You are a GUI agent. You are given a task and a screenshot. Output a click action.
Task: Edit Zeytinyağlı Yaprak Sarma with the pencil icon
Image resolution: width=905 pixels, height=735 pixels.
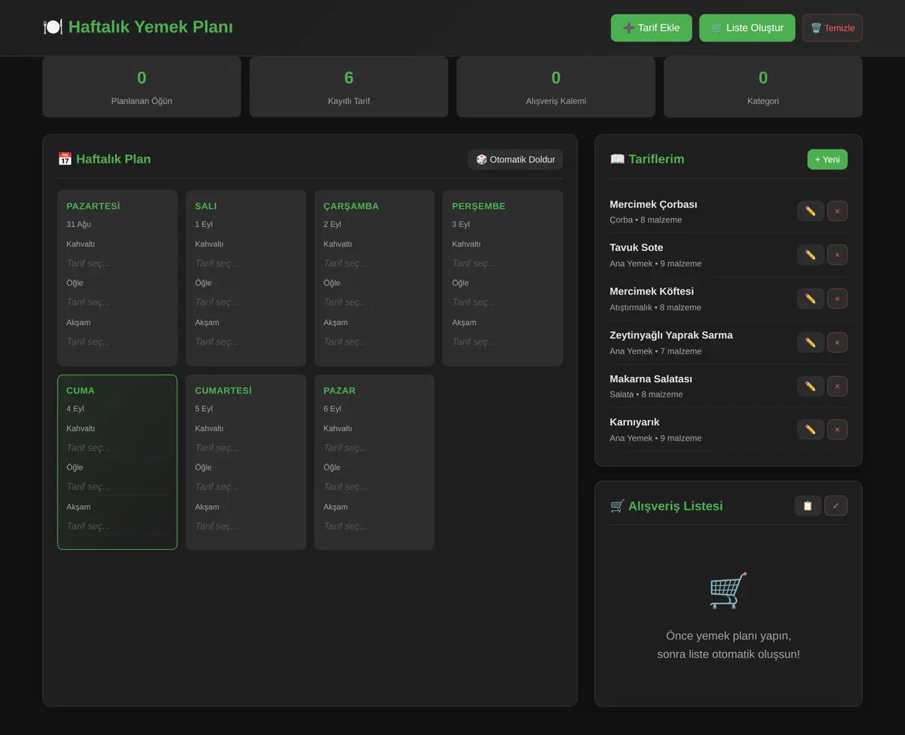pos(811,342)
